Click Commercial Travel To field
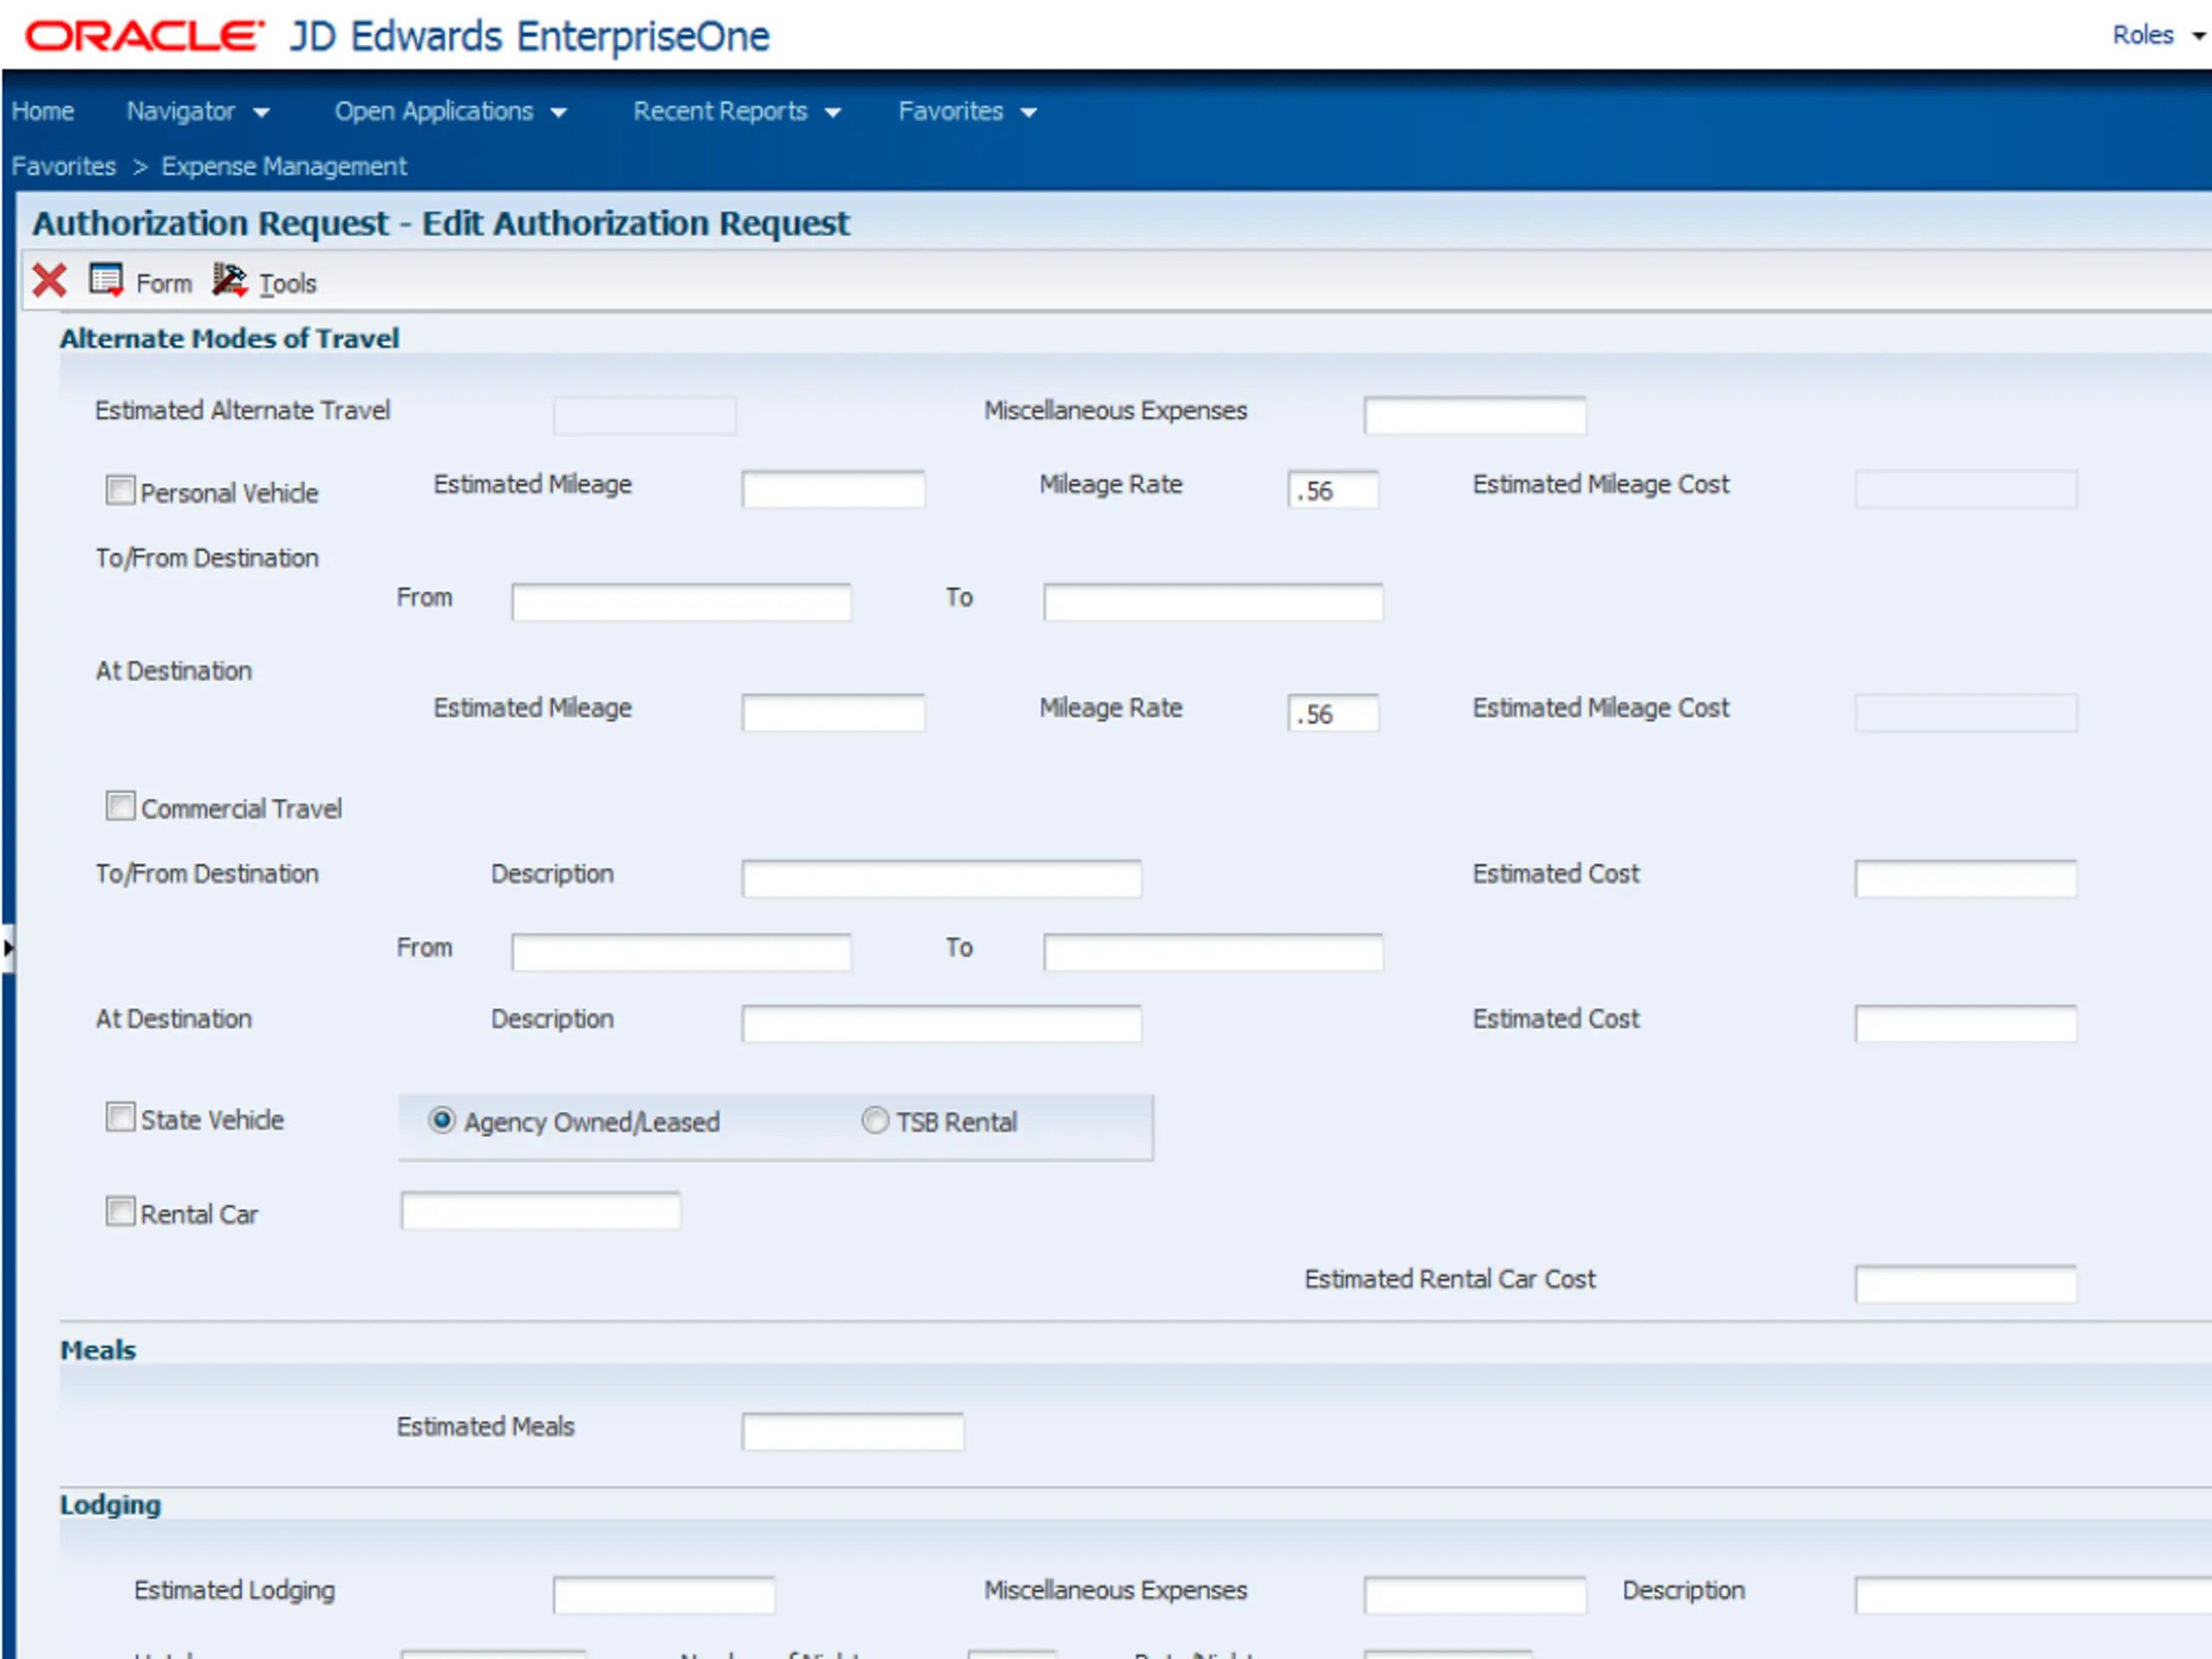 tap(1213, 952)
